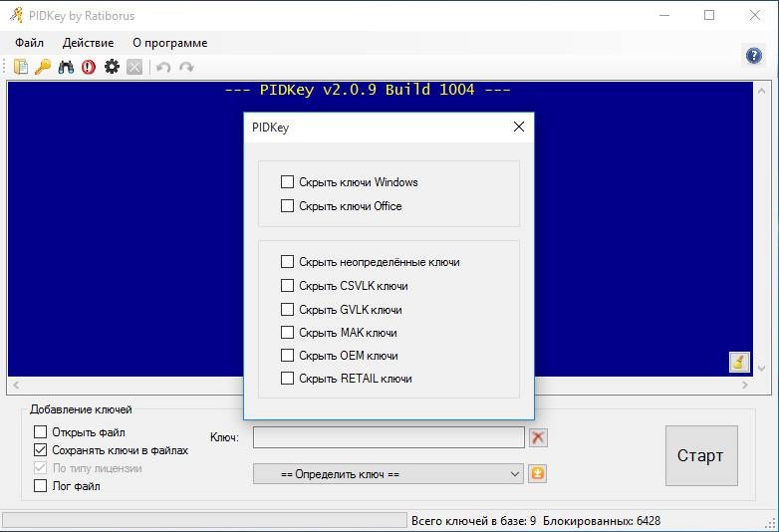Minimize the PIDKey main window
Screen dimensions: 779x532
point(664,15)
